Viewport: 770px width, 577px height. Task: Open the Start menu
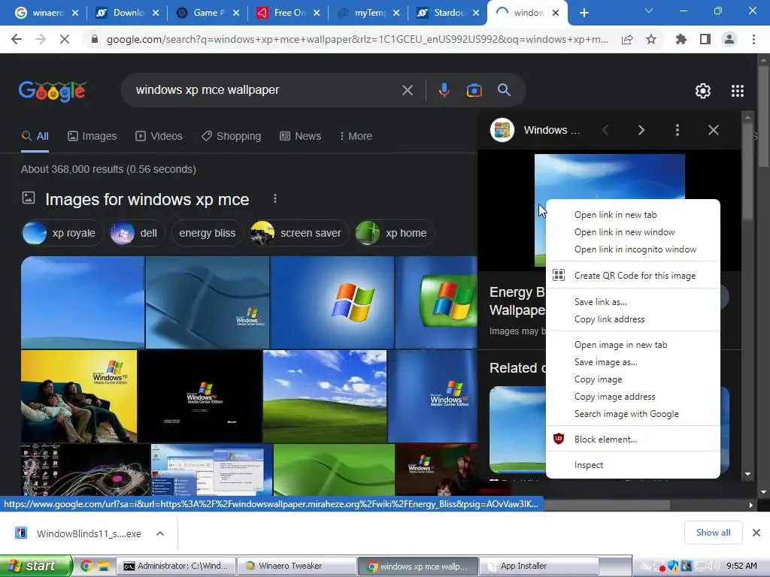coord(36,566)
